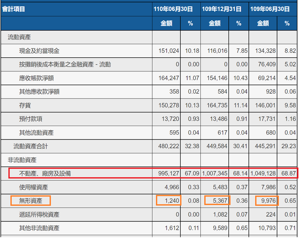Select the 遞延所得稅資產 row label
This screenshot has width=303, height=242.
(x=39, y=215)
